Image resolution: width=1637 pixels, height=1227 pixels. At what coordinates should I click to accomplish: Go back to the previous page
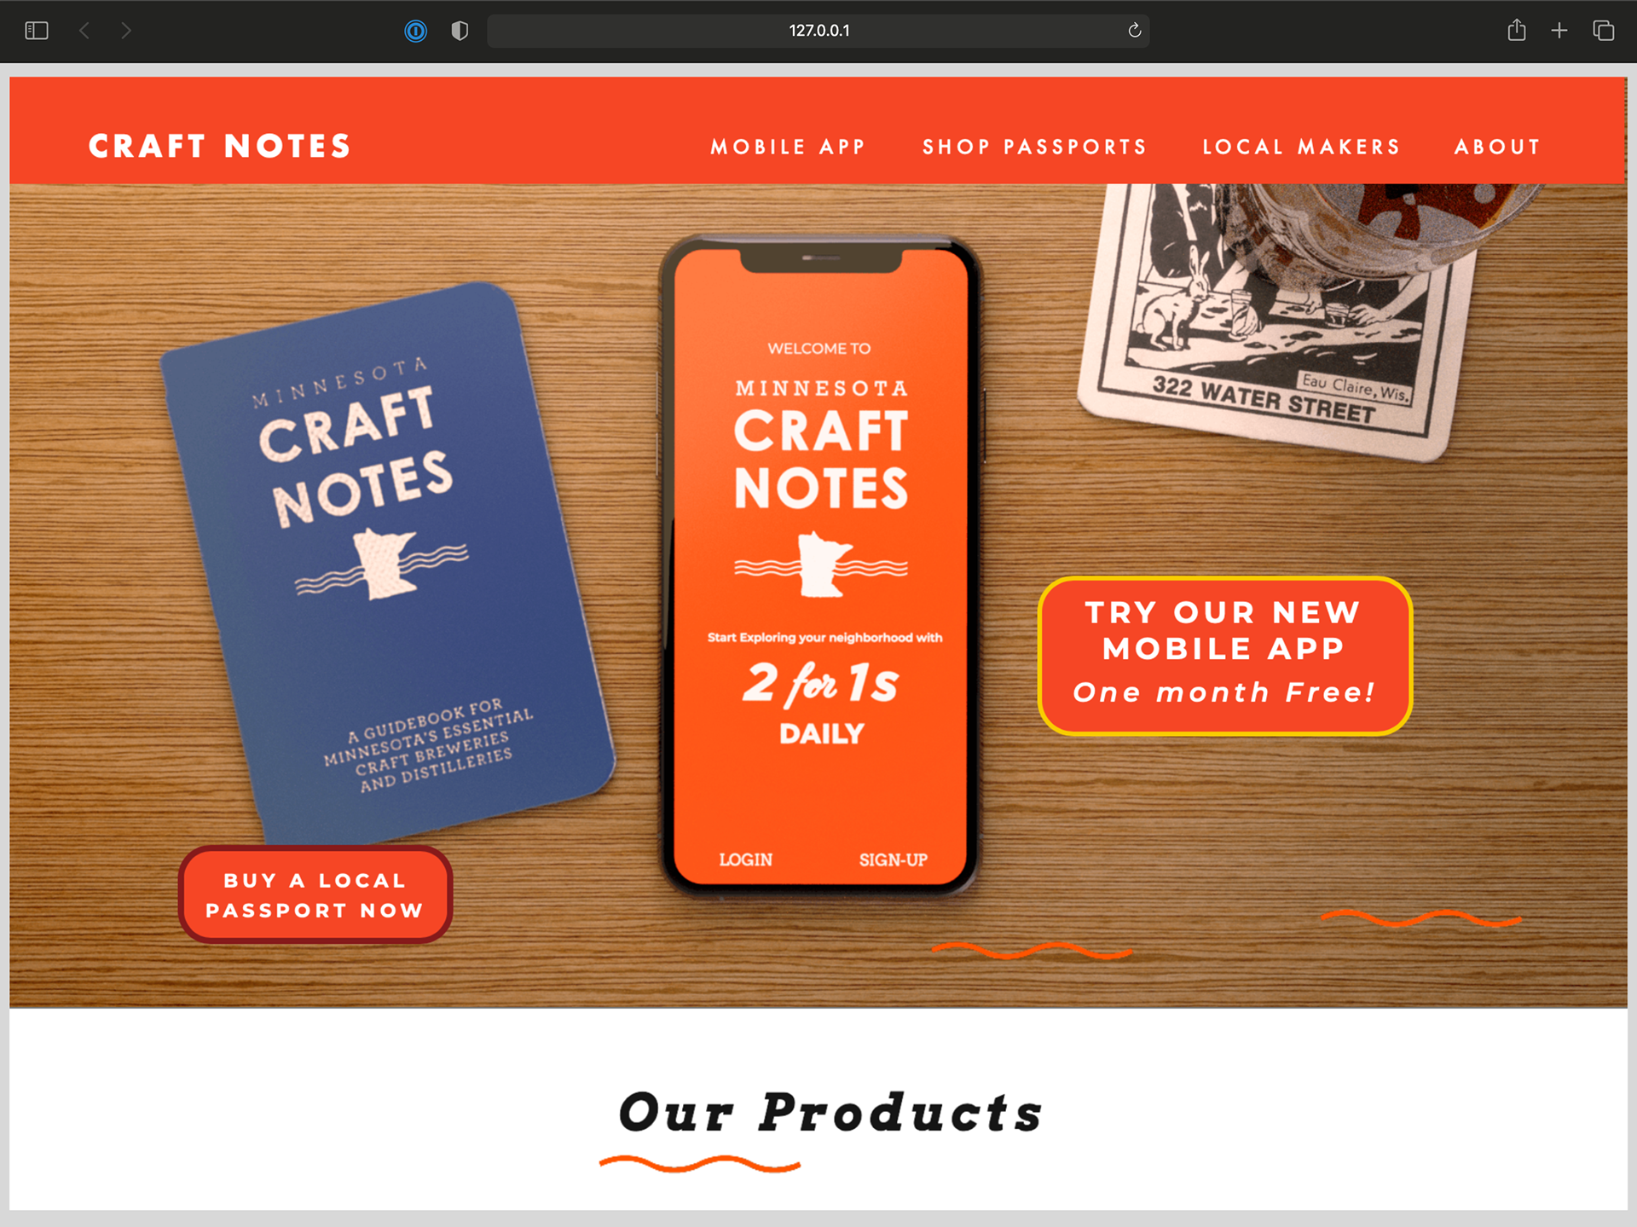coord(84,31)
